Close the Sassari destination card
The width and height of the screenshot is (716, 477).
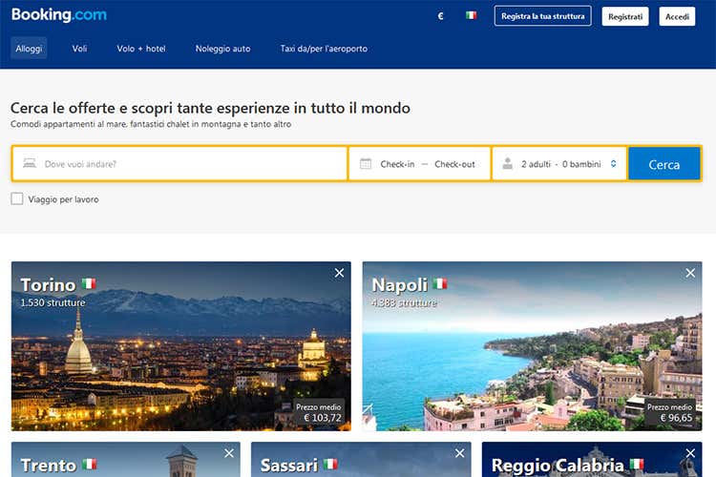(x=459, y=453)
